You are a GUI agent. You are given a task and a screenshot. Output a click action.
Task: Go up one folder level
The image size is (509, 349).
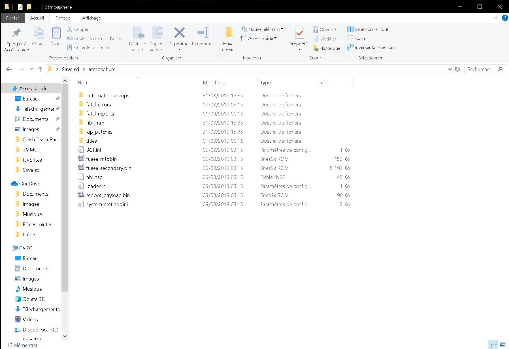(40, 69)
